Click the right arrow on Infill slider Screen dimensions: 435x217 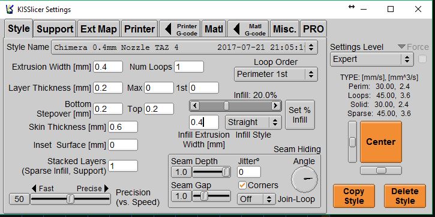pyautogui.click(x=275, y=106)
